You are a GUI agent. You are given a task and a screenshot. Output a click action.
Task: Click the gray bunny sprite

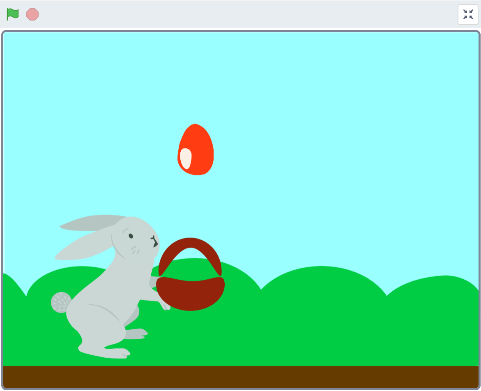point(110,286)
